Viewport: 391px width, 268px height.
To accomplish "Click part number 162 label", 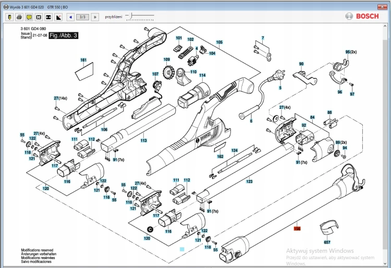I will [220, 157].
